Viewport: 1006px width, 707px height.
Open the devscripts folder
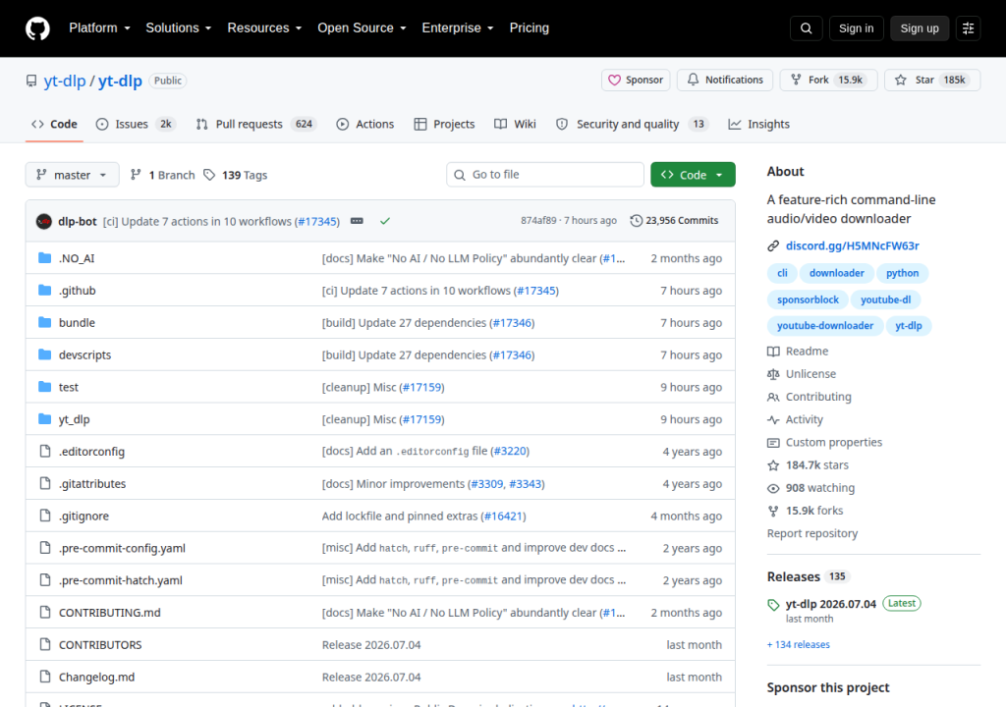coord(84,354)
